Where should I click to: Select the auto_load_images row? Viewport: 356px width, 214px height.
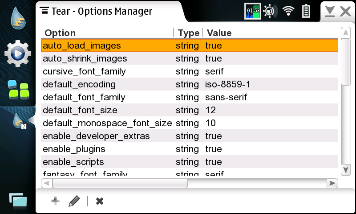[x=190, y=45]
